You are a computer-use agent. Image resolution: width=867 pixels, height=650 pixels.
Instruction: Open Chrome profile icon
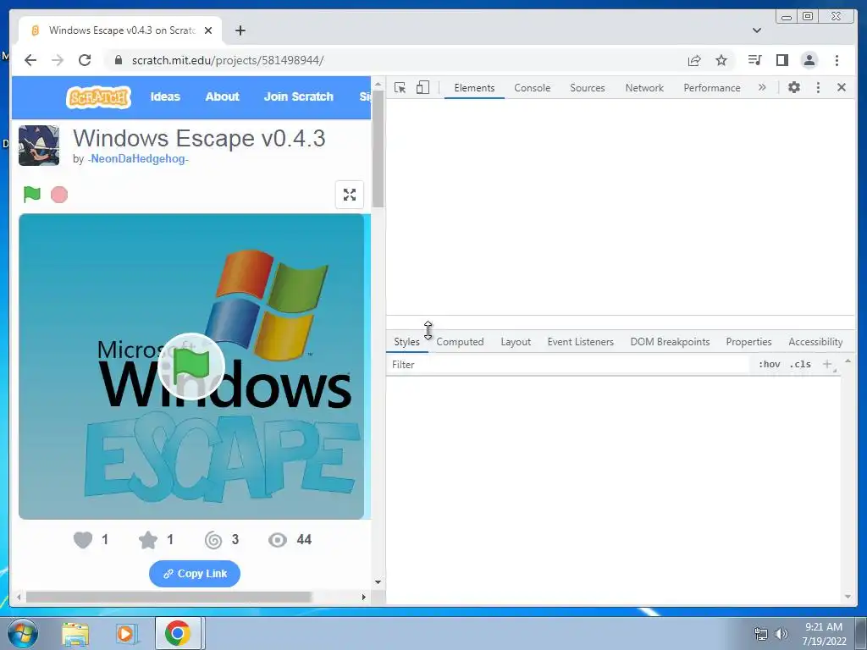pos(809,60)
